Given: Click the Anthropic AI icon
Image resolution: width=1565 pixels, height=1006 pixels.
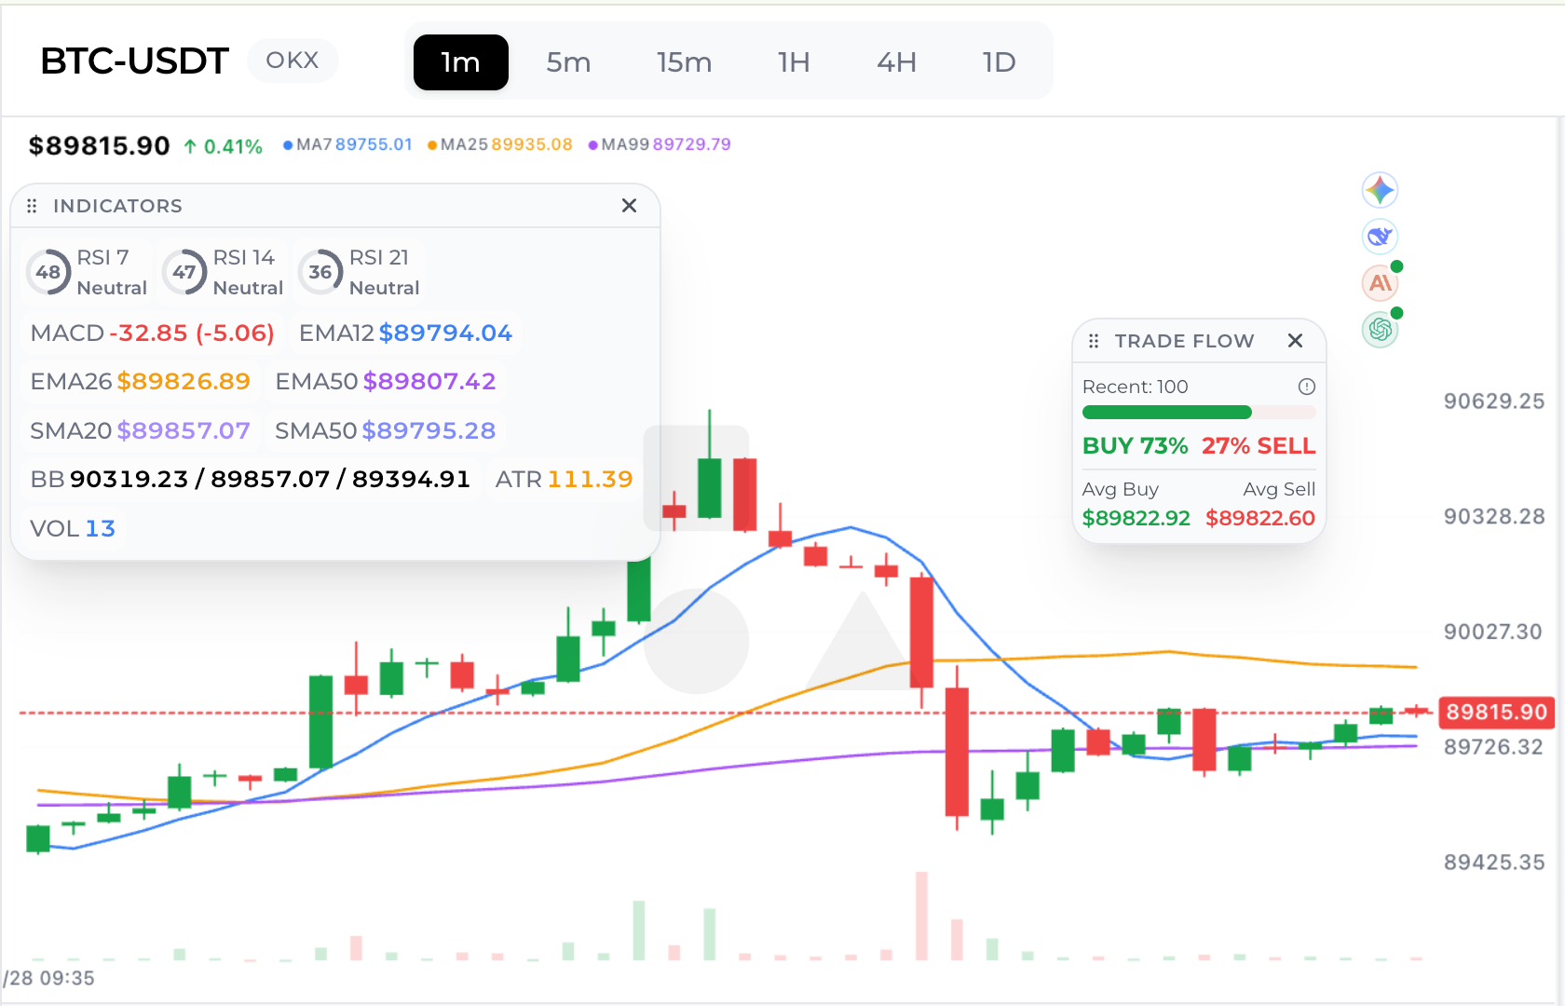Looking at the screenshot, I should coord(1380,283).
